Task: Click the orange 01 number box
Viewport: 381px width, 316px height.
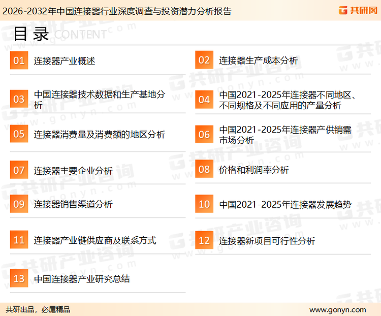Action: (x=19, y=60)
